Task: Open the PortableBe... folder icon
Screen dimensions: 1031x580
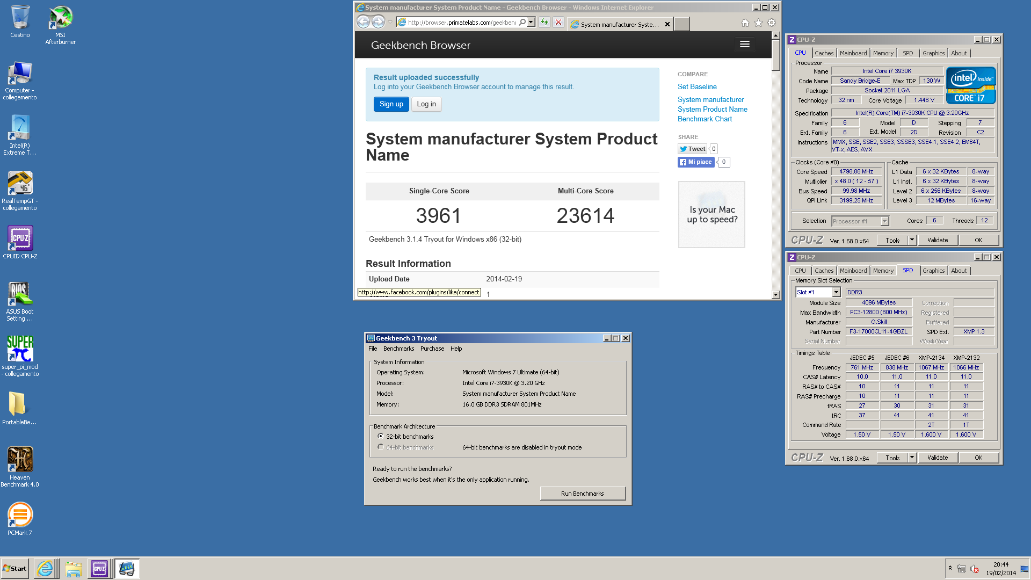Action: (x=19, y=408)
